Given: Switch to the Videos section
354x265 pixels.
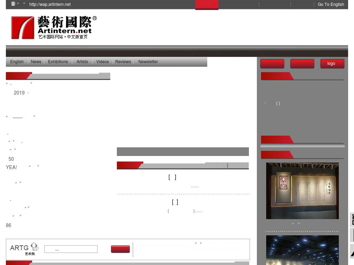Looking at the screenshot, I should pos(102,62).
